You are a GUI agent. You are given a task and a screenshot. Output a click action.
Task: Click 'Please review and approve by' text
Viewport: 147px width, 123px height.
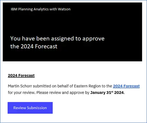click(x=63, y=92)
